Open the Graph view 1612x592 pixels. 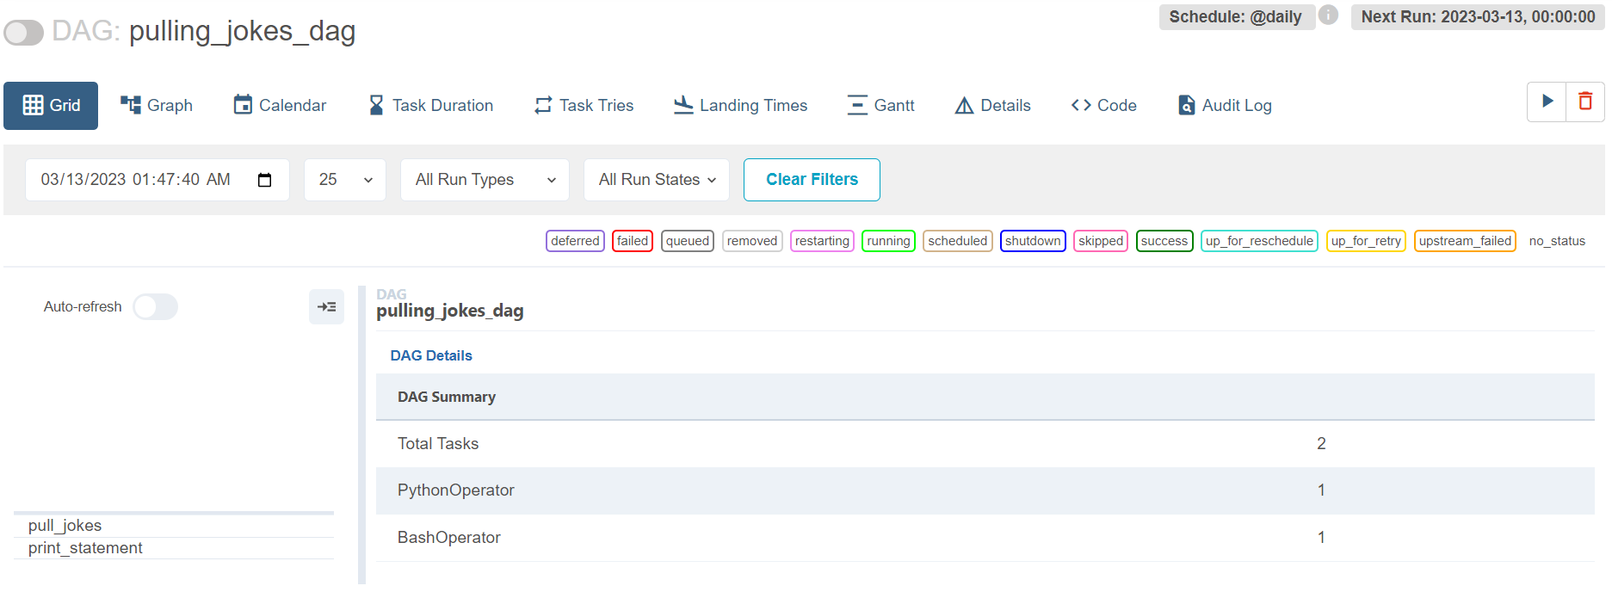(x=157, y=105)
